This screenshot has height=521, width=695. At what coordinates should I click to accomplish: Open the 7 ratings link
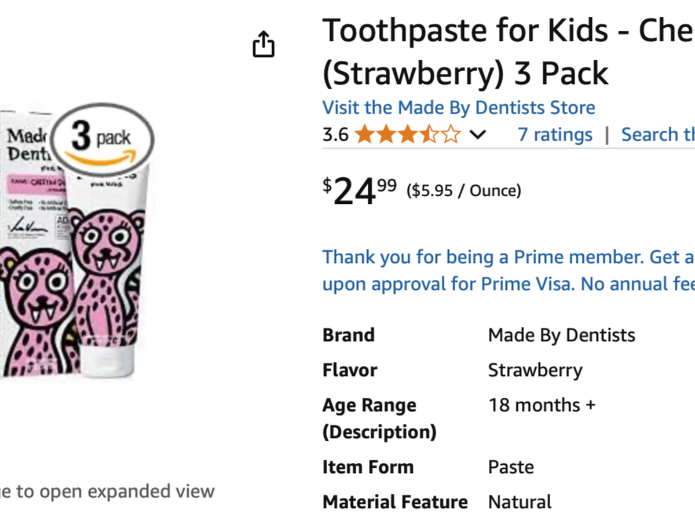(555, 135)
